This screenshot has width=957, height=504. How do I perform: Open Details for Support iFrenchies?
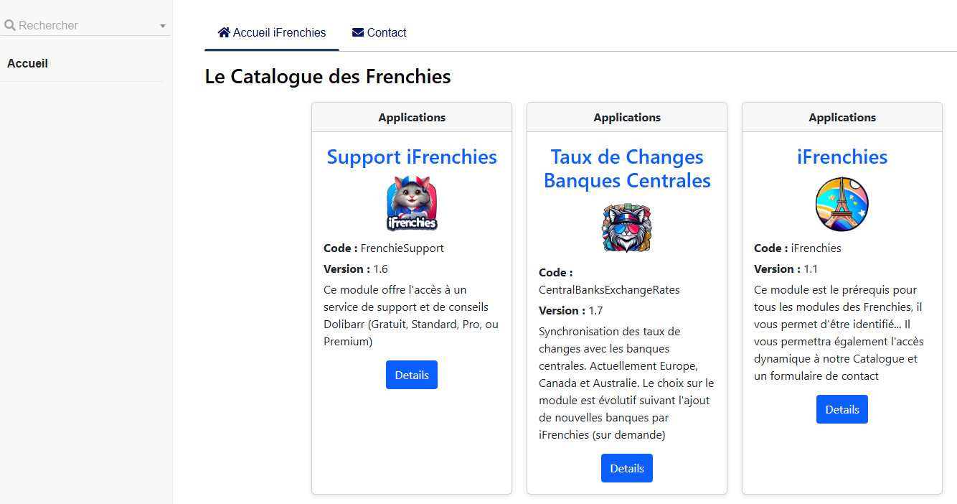[x=412, y=375]
